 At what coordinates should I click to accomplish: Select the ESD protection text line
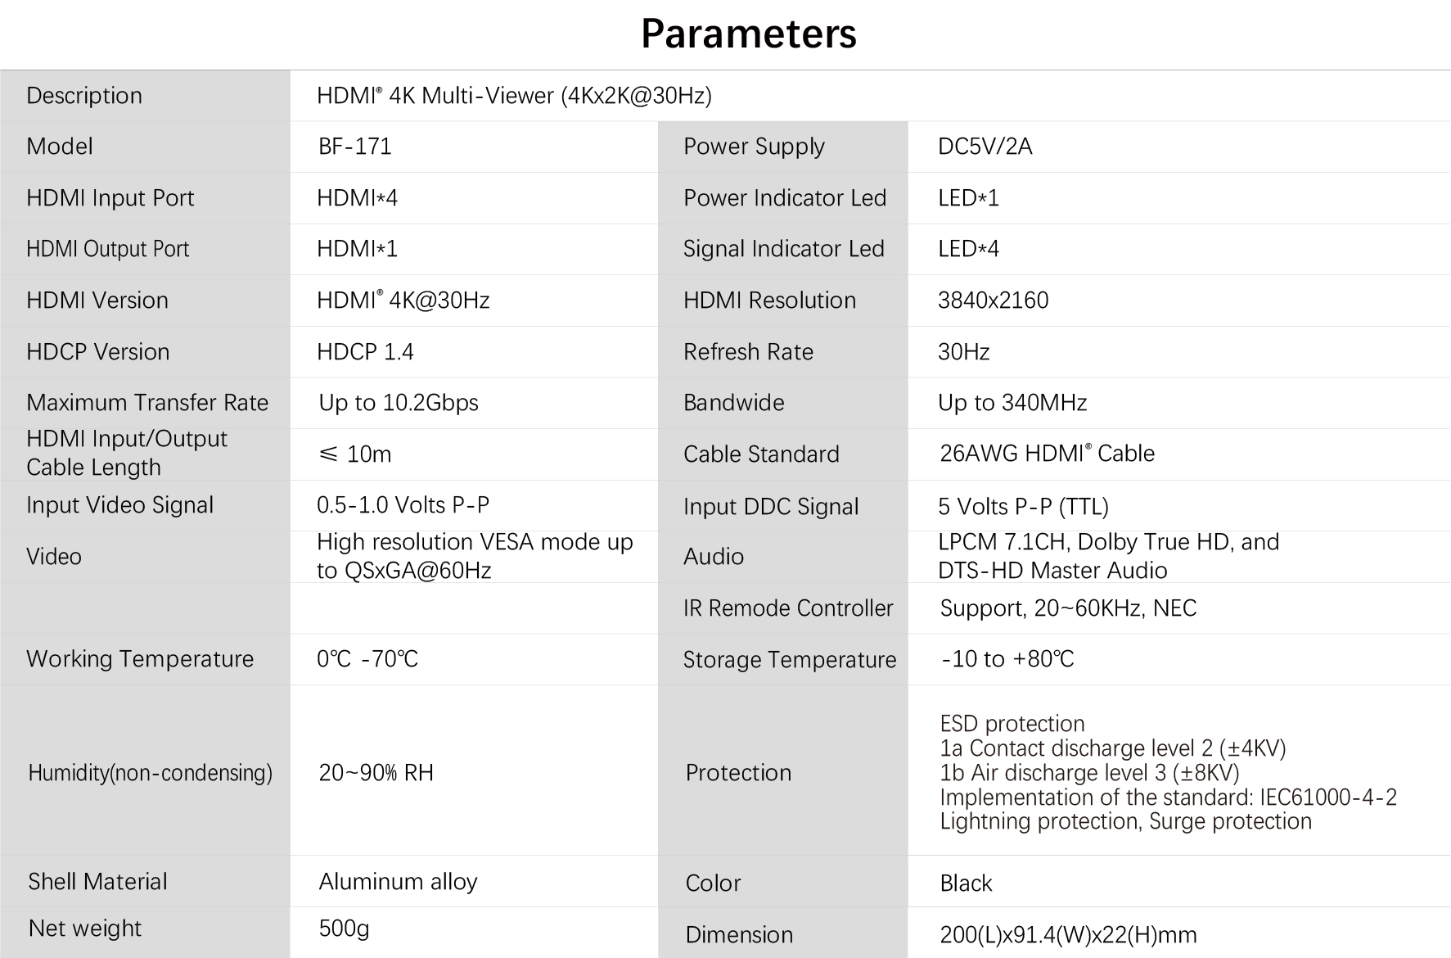[1012, 724]
